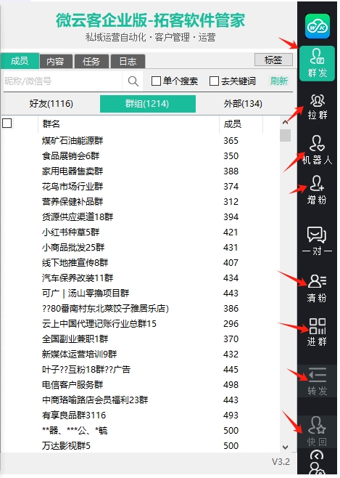Enable the 单个搜索 checkbox
This screenshot has height=478, width=340.
click(156, 81)
